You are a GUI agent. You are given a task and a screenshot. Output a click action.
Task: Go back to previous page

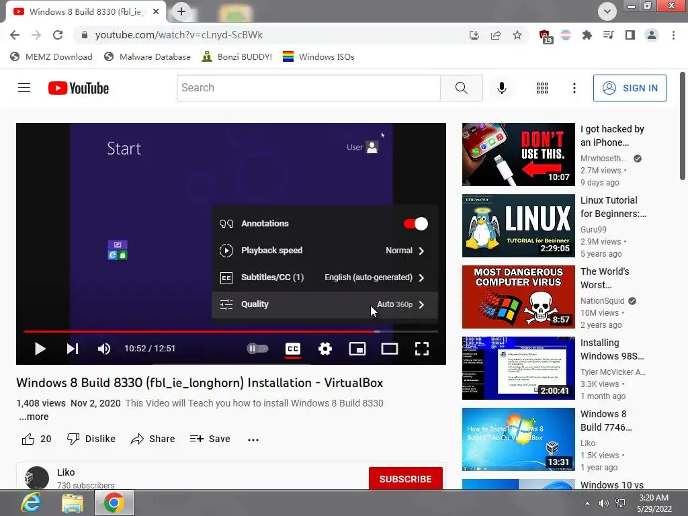coord(15,35)
